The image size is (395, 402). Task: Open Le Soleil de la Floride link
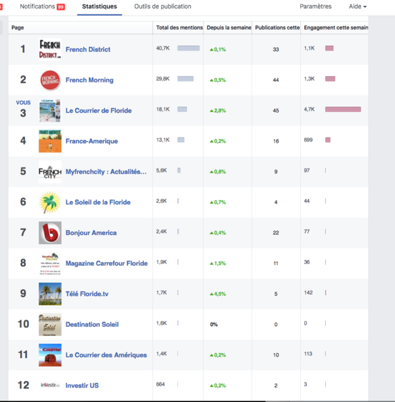tap(98, 202)
